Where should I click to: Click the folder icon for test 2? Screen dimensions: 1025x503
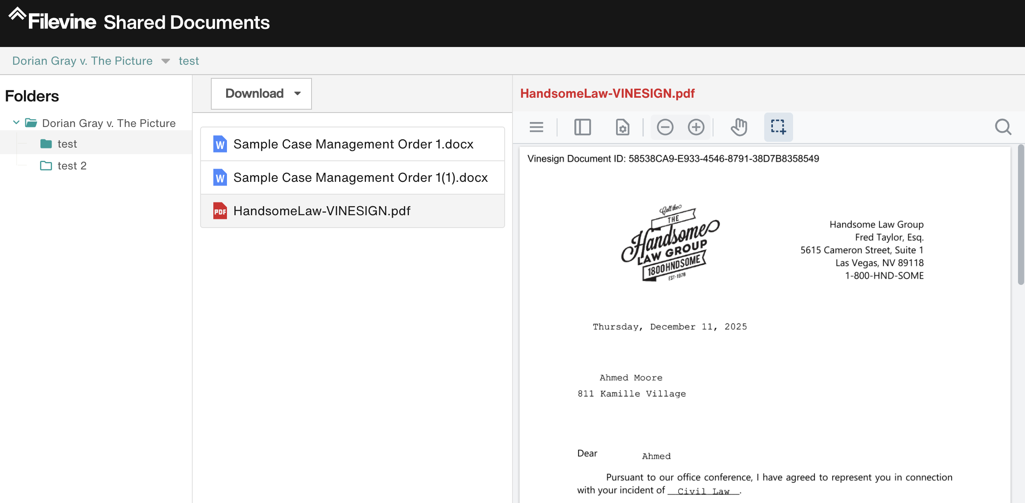point(46,165)
